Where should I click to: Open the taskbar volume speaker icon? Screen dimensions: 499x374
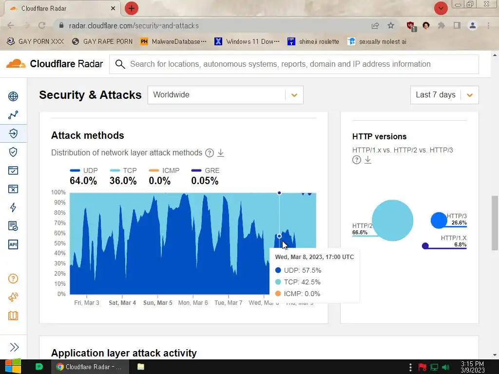tap(445, 367)
